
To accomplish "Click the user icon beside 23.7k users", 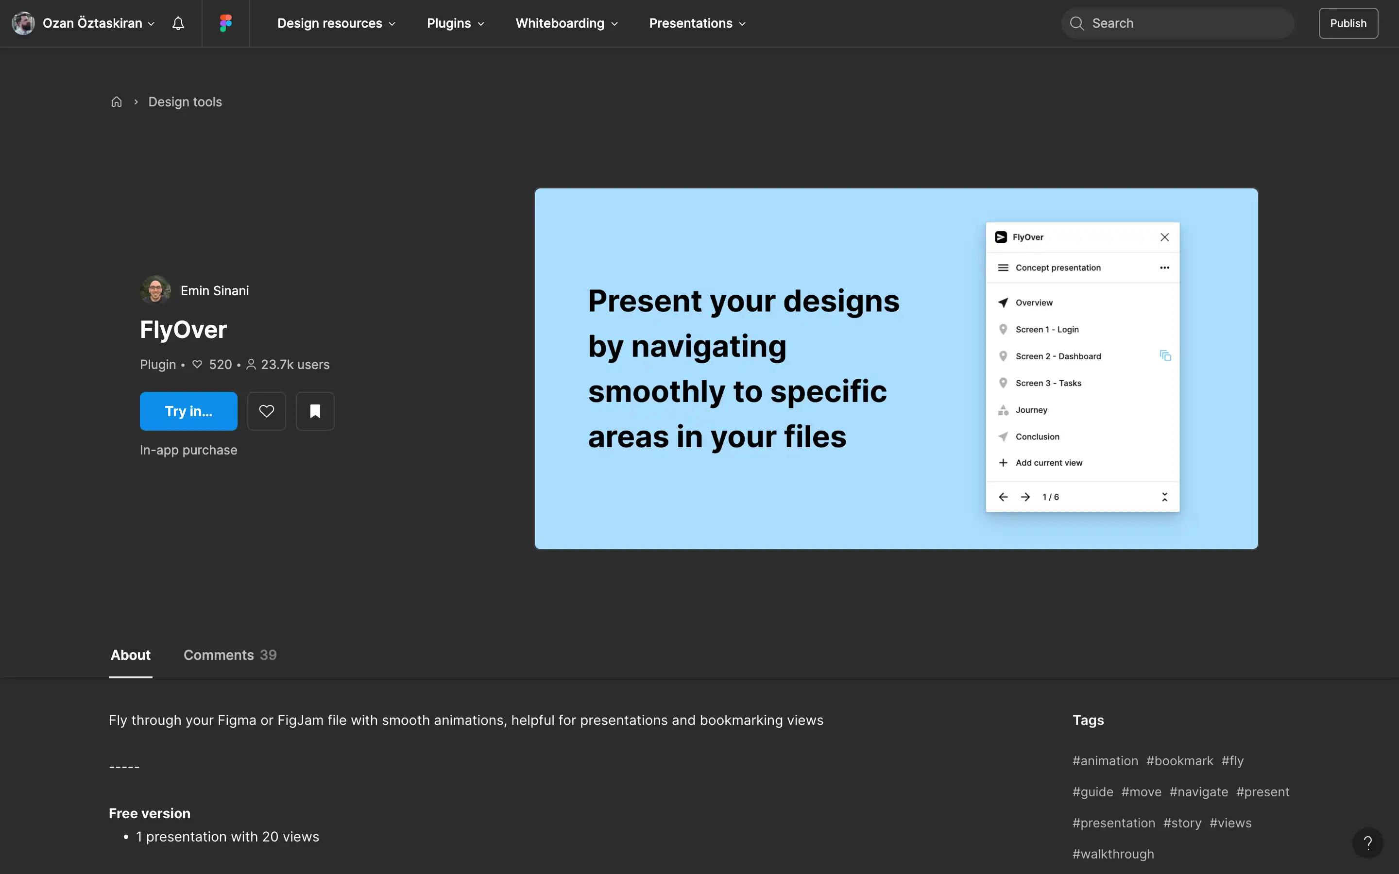I will [251, 364].
